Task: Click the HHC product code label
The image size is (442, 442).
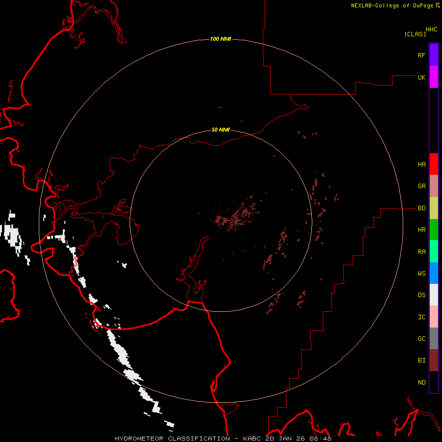Action: (x=431, y=29)
